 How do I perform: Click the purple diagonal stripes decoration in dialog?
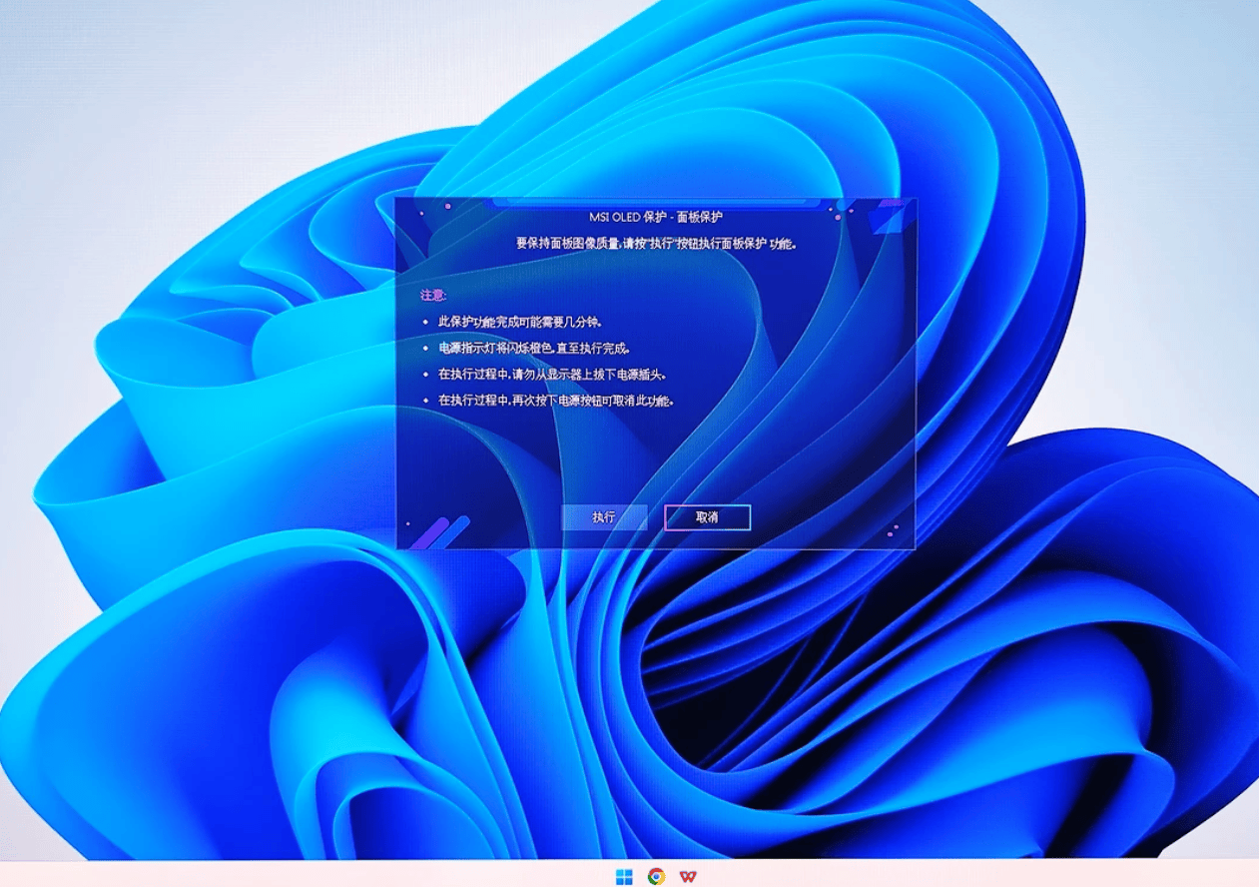[x=440, y=532]
